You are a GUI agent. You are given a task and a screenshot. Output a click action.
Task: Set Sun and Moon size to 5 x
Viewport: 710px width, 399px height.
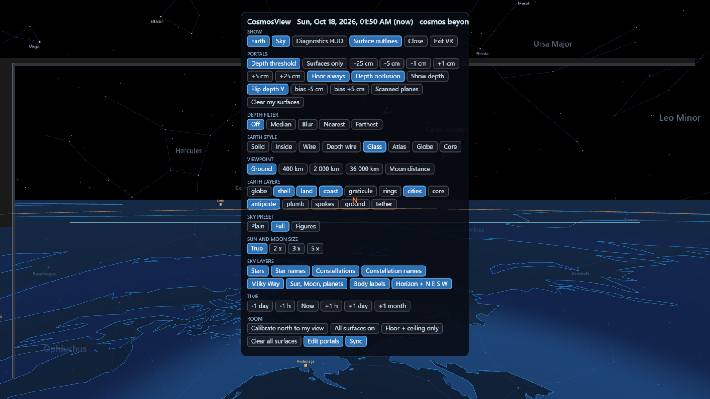pyautogui.click(x=315, y=249)
